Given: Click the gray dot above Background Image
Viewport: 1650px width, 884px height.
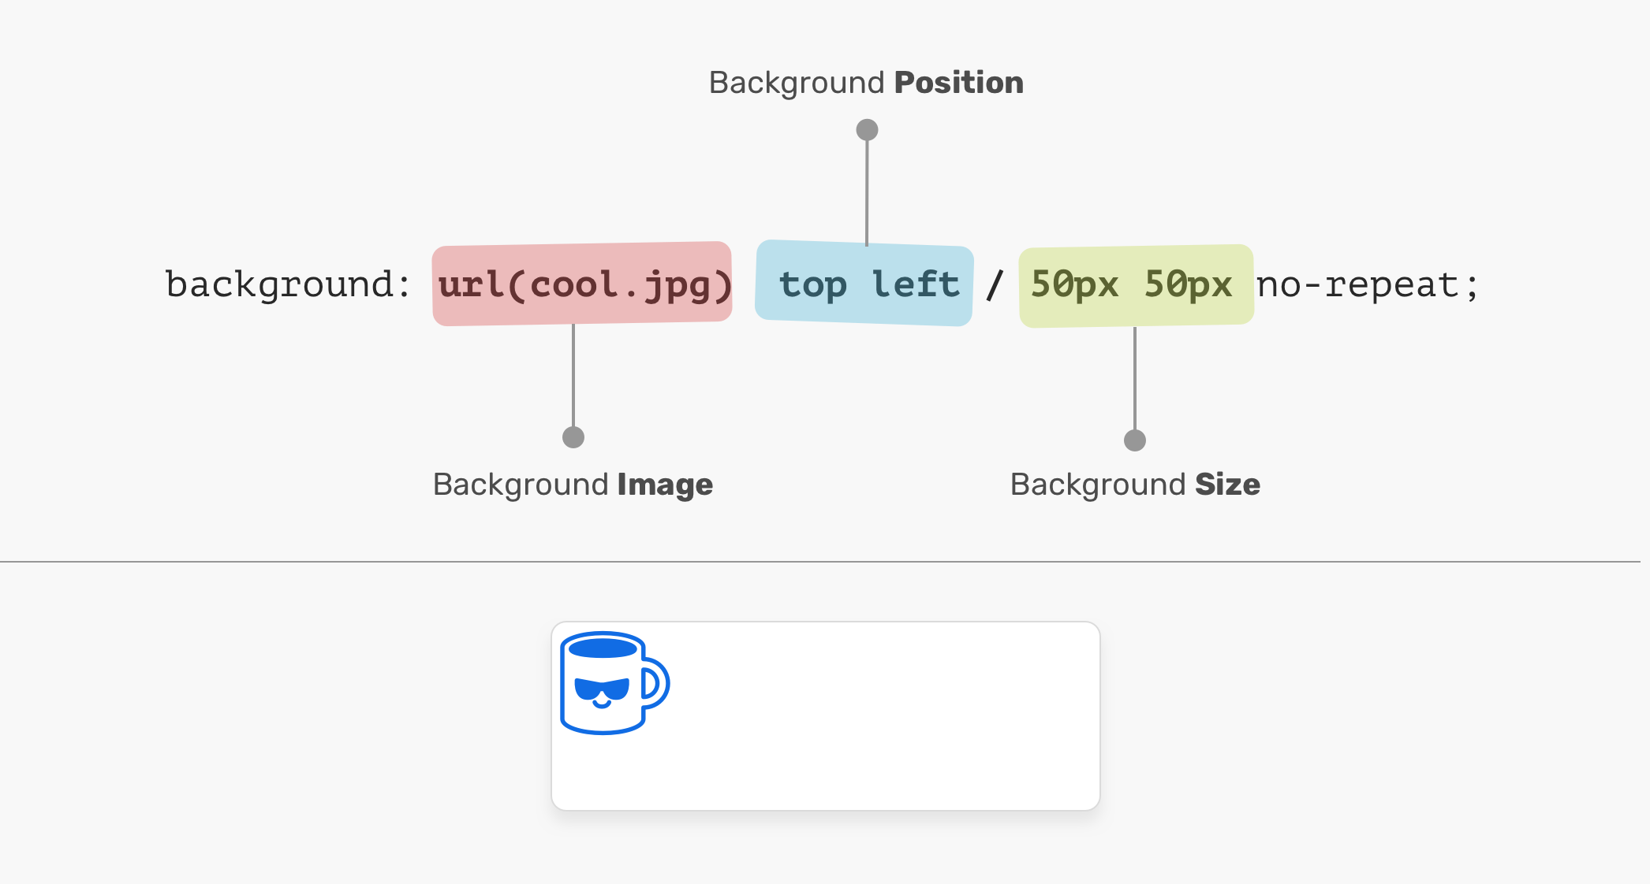Looking at the screenshot, I should pos(573,436).
